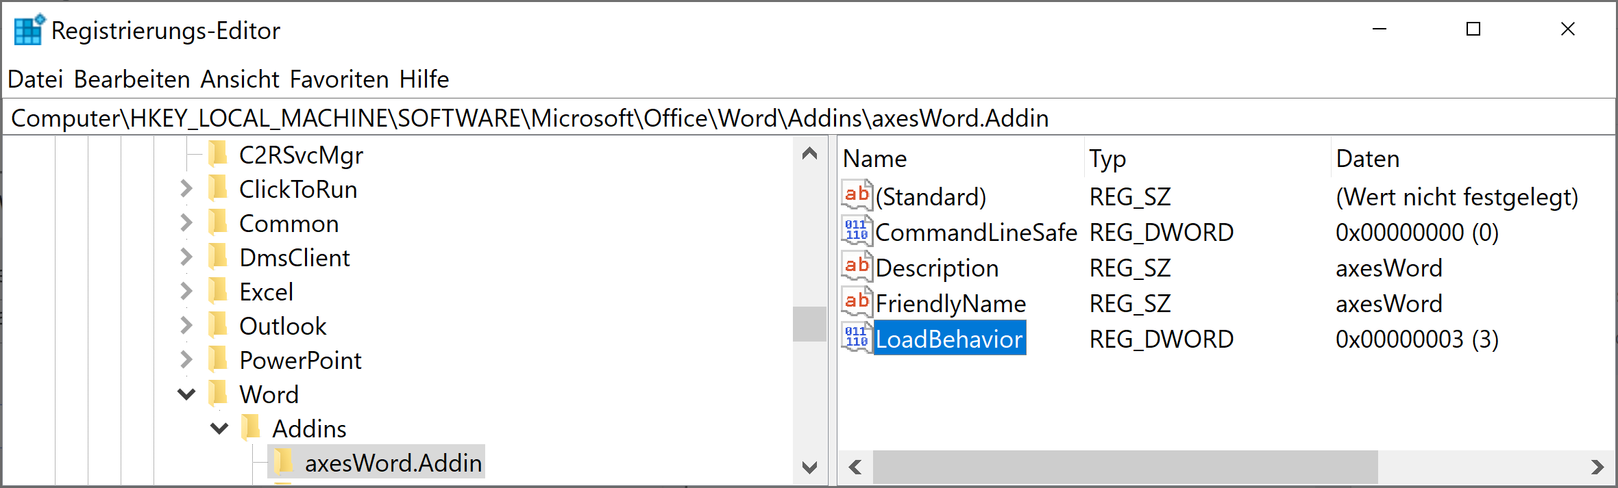This screenshot has height=488, width=1618.
Task: Click the registry path address bar
Action: click(x=809, y=118)
